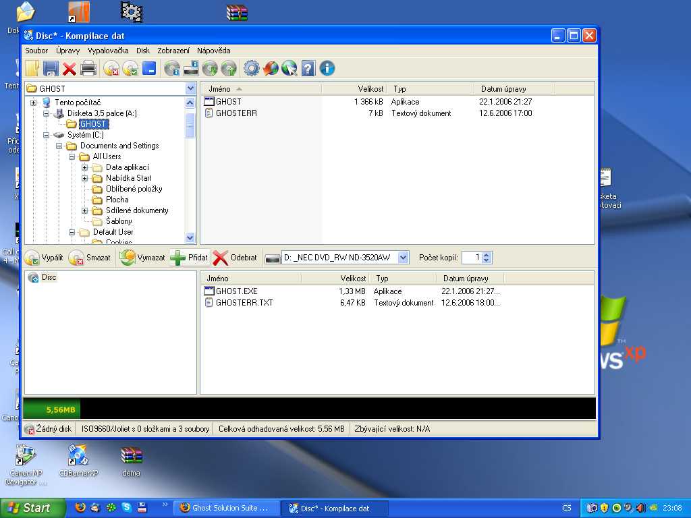This screenshot has width=691, height=518.
Task: Click the Vypálit burn button
Action: pyautogui.click(x=44, y=258)
